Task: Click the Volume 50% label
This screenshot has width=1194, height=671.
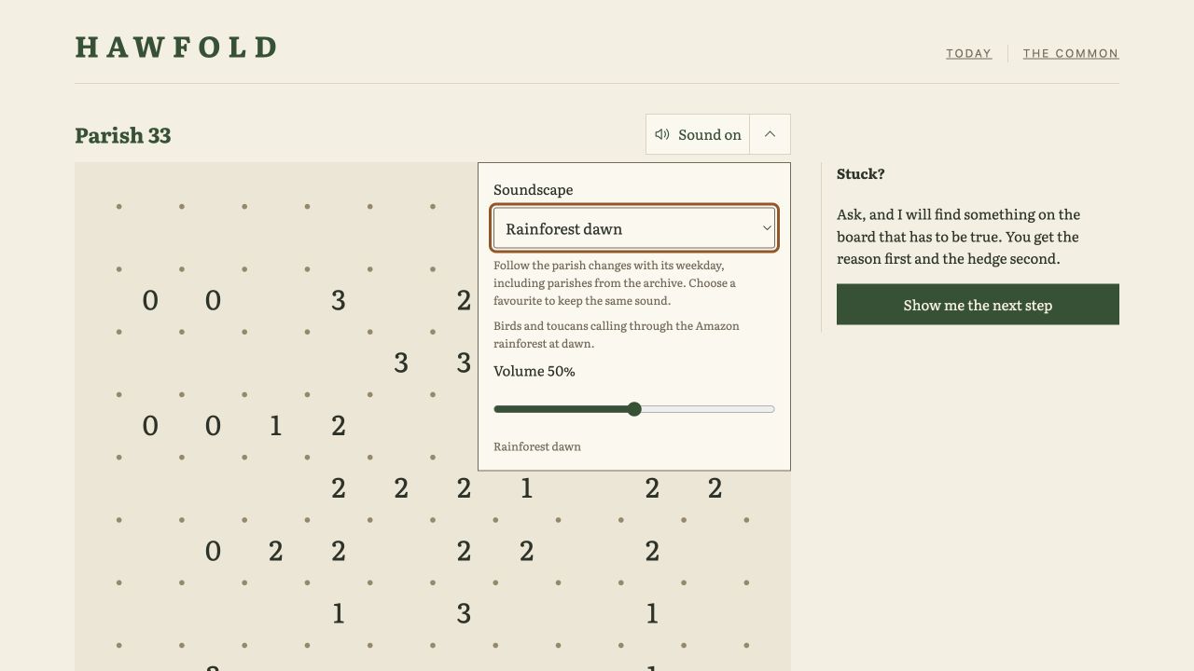Action: tap(535, 371)
